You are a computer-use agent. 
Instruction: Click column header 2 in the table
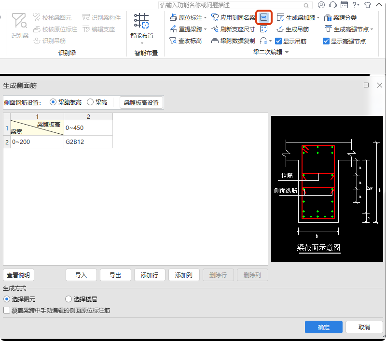[88, 116]
